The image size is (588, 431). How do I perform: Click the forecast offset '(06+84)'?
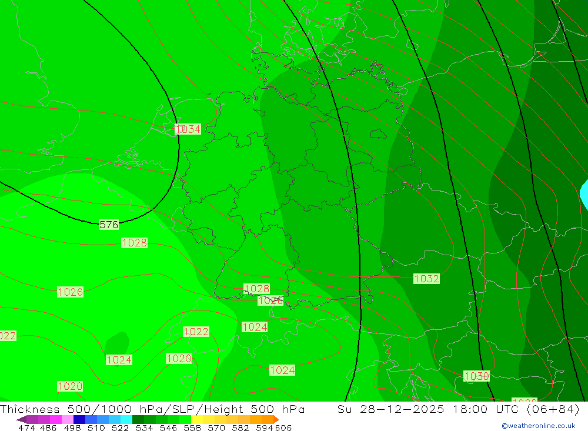(553, 409)
